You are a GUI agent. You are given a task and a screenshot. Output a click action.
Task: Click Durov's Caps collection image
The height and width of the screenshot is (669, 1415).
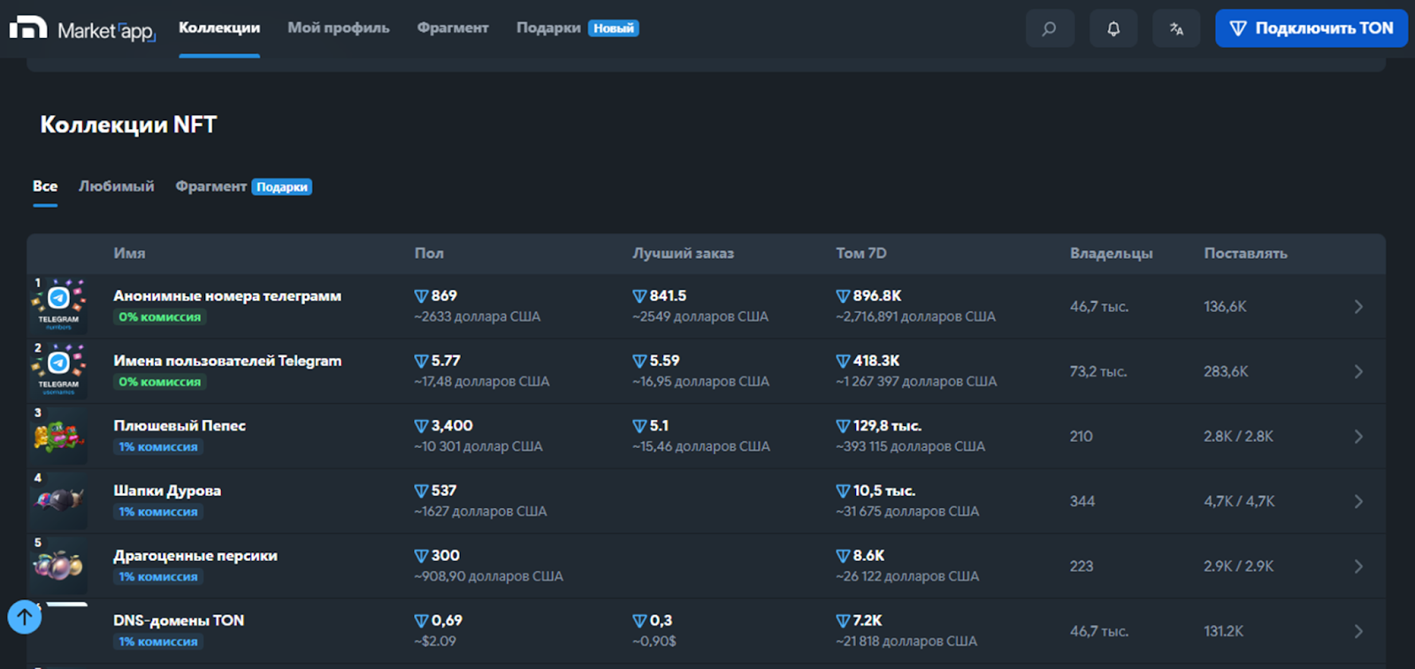coord(58,501)
